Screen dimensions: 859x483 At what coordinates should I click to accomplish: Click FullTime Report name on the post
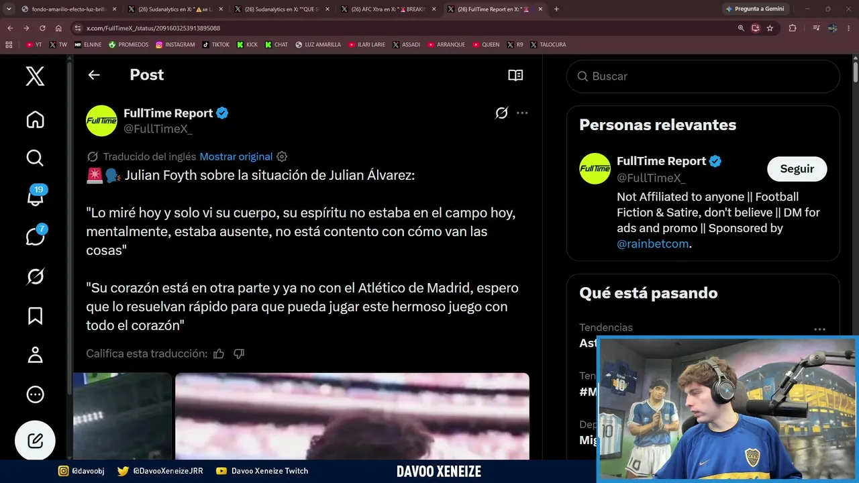[x=168, y=113]
